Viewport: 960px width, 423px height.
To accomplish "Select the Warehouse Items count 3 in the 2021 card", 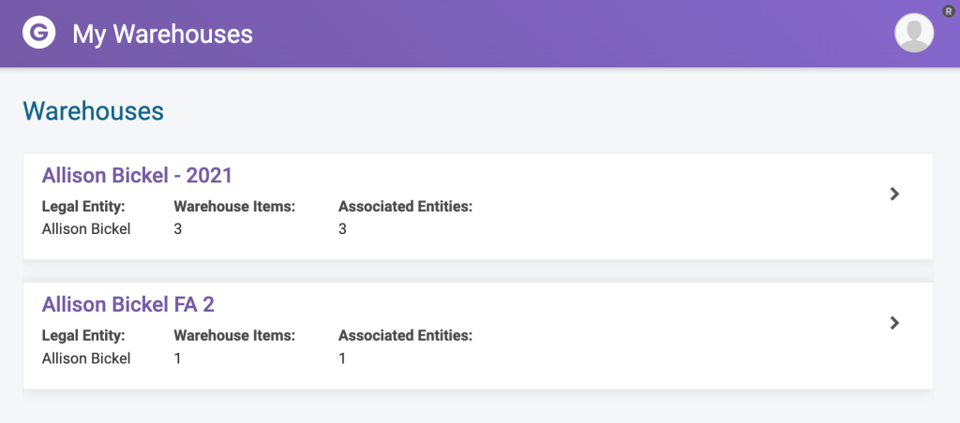I will [178, 229].
